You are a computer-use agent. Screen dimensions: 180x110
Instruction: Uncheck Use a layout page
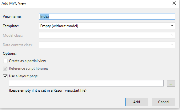point(5,76)
